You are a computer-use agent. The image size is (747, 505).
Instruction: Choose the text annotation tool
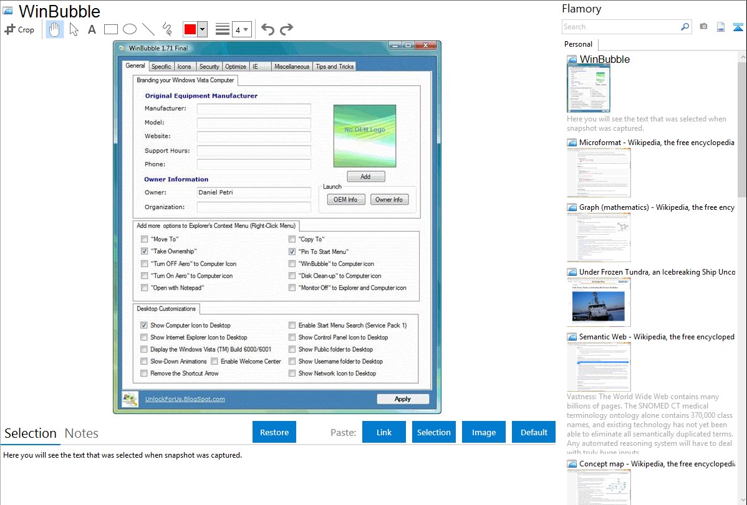(92, 29)
